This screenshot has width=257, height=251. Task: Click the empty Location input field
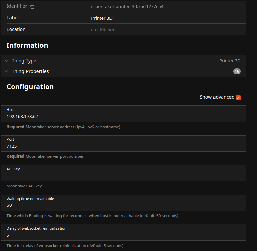pyautogui.click(x=167, y=30)
